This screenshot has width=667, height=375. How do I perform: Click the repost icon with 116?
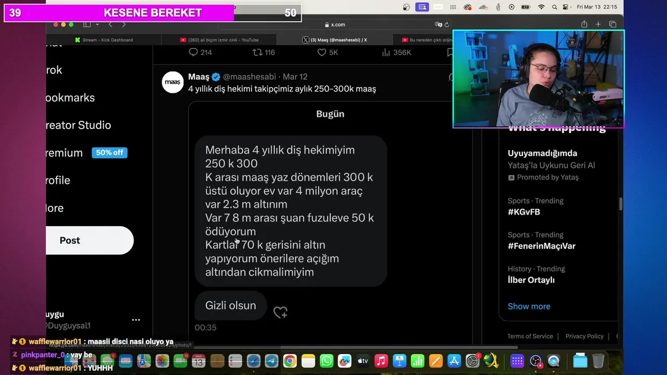257,52
